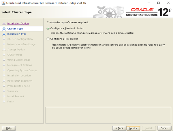The width and height of the screenshot is (173, 131).
Task: Click the Prerequisite Checks step text
Action: tap(19, 86)
